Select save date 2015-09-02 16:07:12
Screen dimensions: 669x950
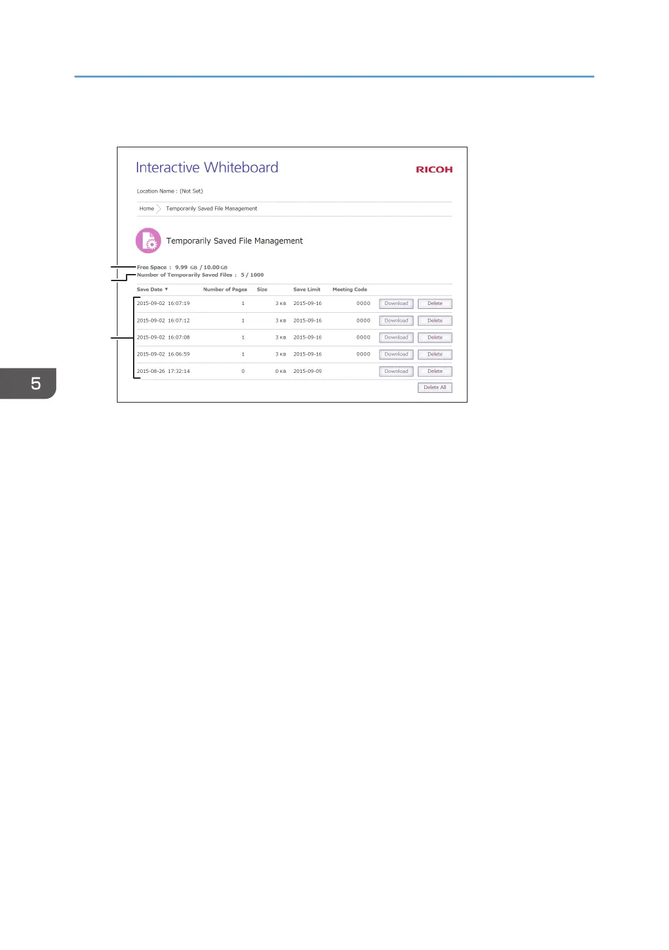tap(163, 321)
